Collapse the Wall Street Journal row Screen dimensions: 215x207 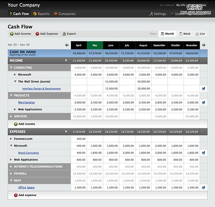tap(15, 81)
